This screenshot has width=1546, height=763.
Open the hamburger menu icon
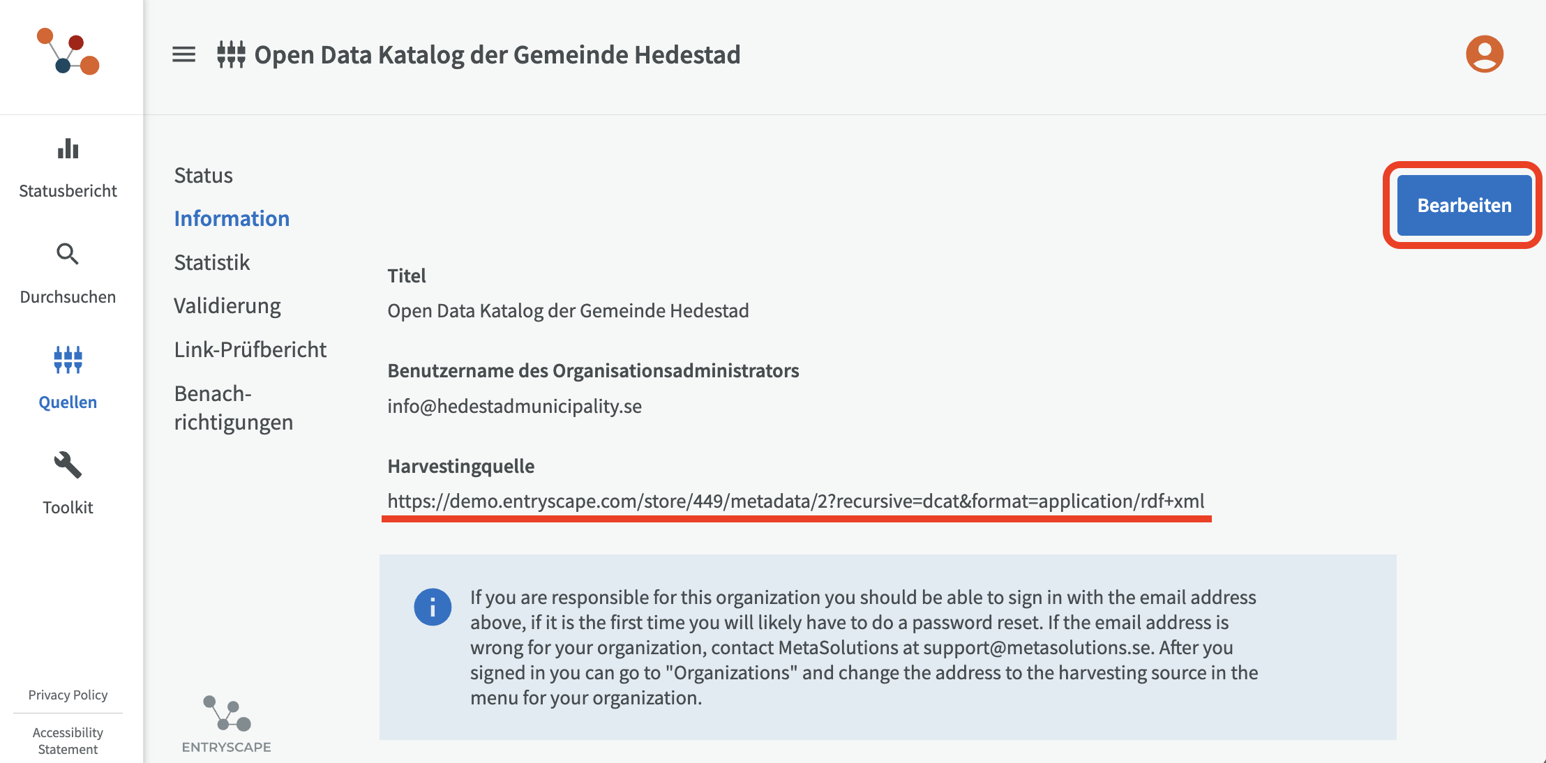coord(183,54)
